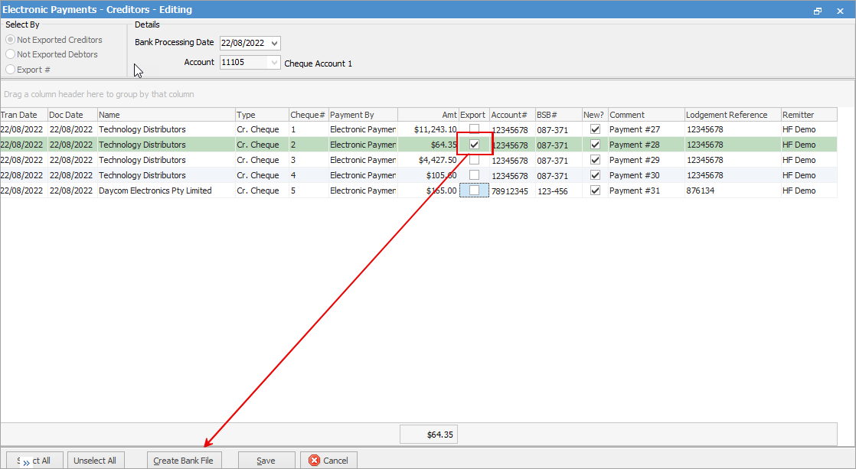The image size is (856, 469).
Task: Open the Account 11105 dropdown
Action: [x=275, y=63]
